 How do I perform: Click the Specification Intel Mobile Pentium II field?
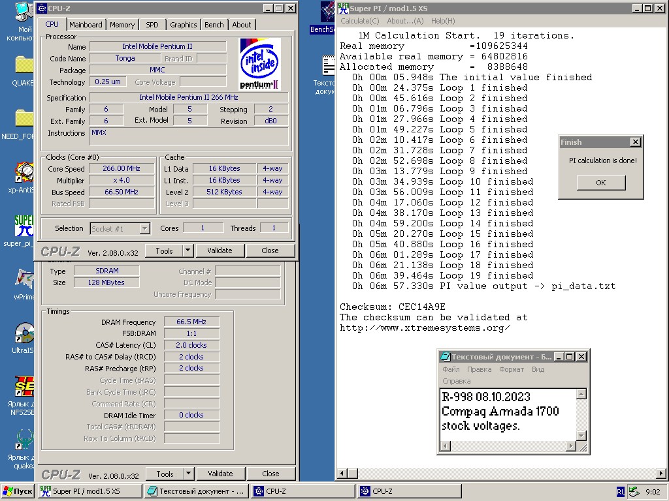click(x=189, y=98)
